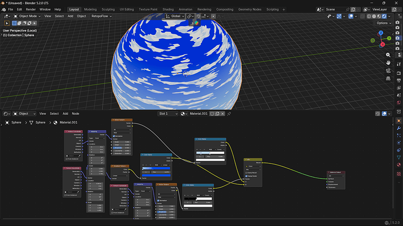Screen dimensions: 403x226
Task: Switch to rendered viewport shading
Action: [x=384, y=16]
